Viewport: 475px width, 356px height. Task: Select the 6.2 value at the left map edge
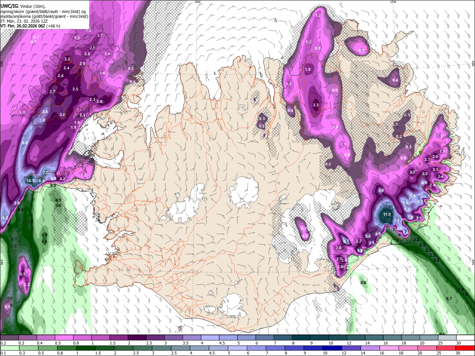[5, 218]
